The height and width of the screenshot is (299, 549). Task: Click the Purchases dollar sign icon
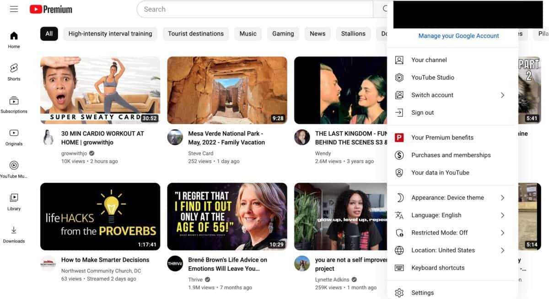[399, 155]
